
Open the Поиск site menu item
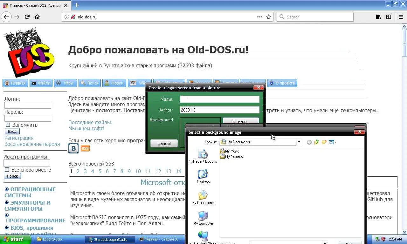[x=90, y=83]
